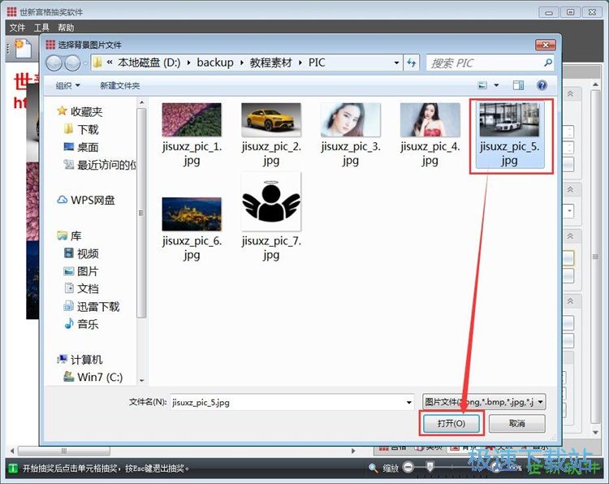Image resolution: width=609 pixels, height=484 pixels.
Task: Open the 图片文件 file type combo box
Action: (484, 402)
